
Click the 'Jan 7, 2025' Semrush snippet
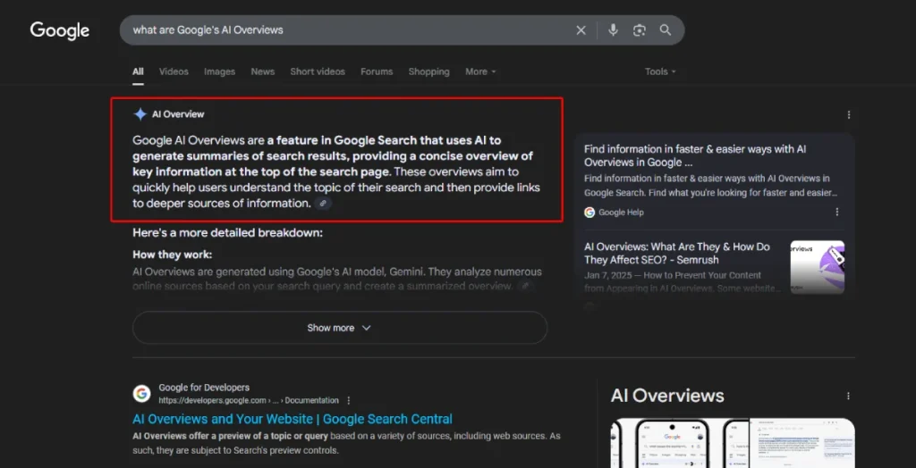[682, 282]
